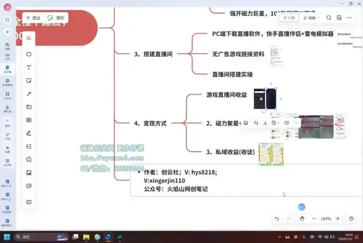The image size is (363, 243).
Task: Select the pen drawing tool
Action: pyautogui.click(x=28, y=133)
